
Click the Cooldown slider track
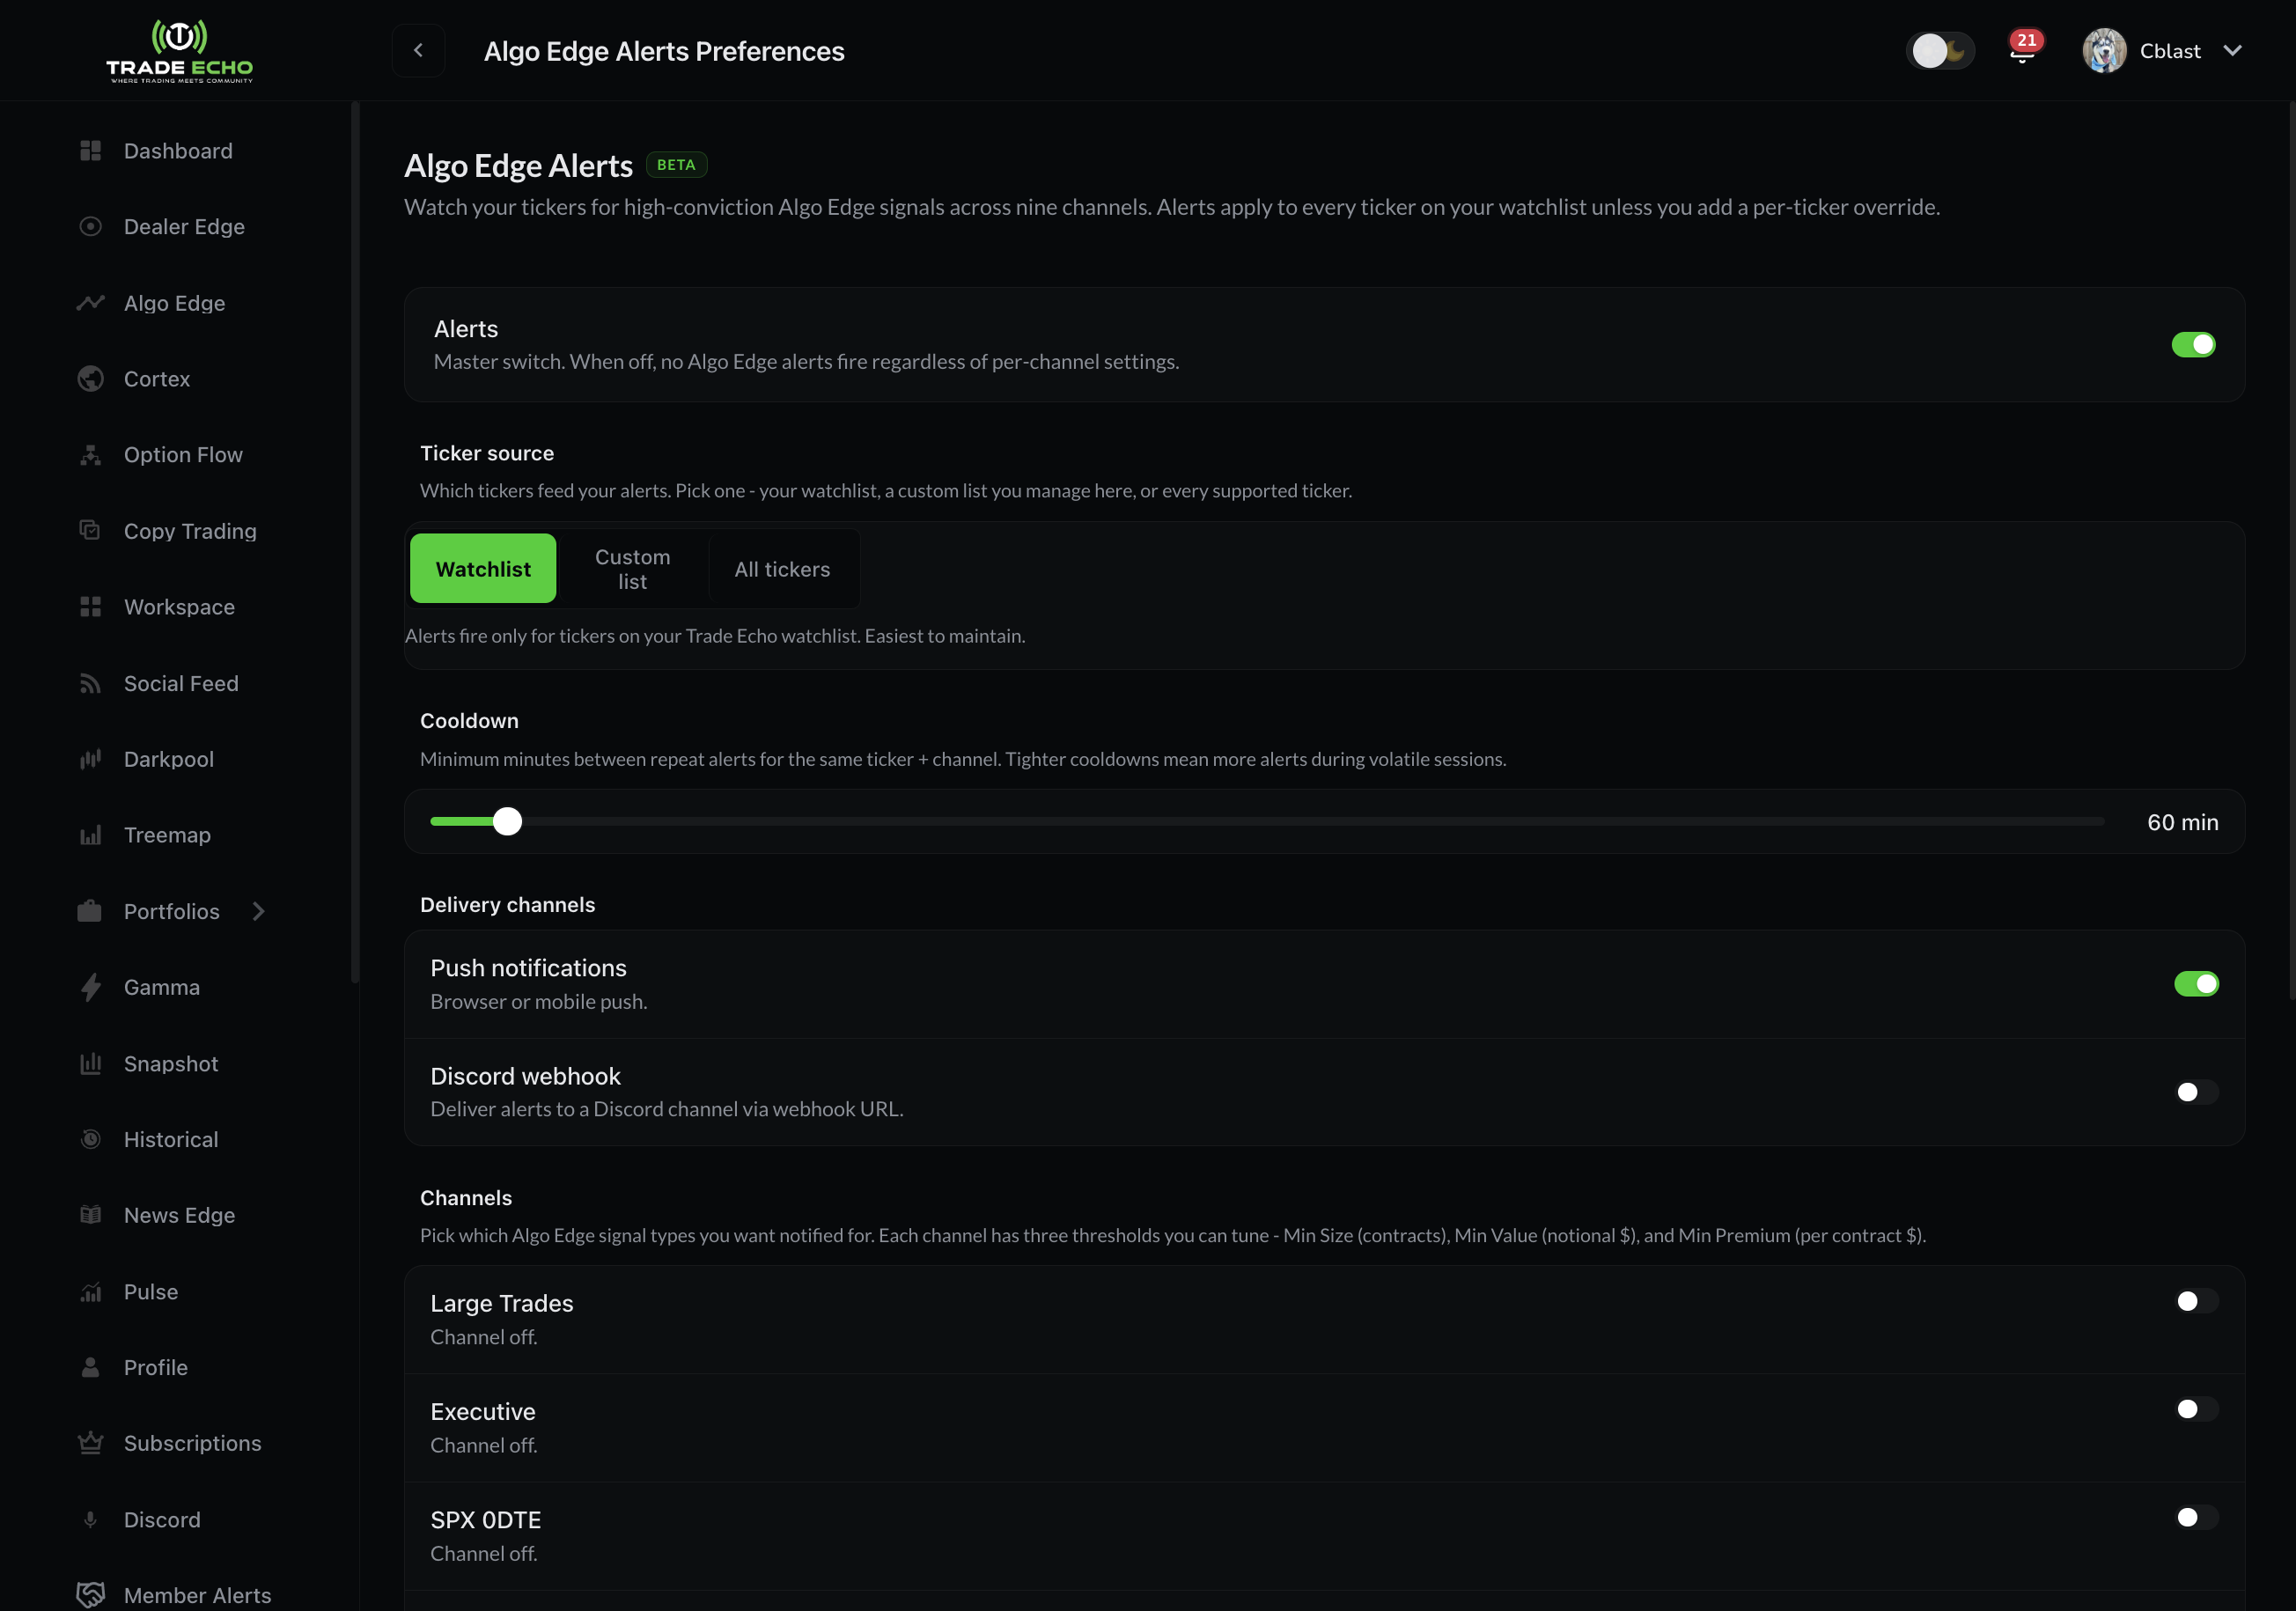pos(1267,821)
